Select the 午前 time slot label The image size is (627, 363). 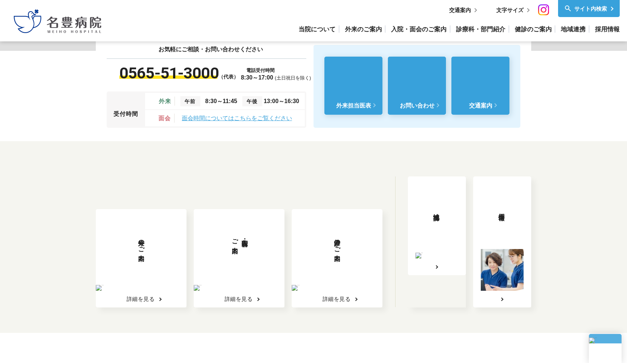tap(190, 101)
